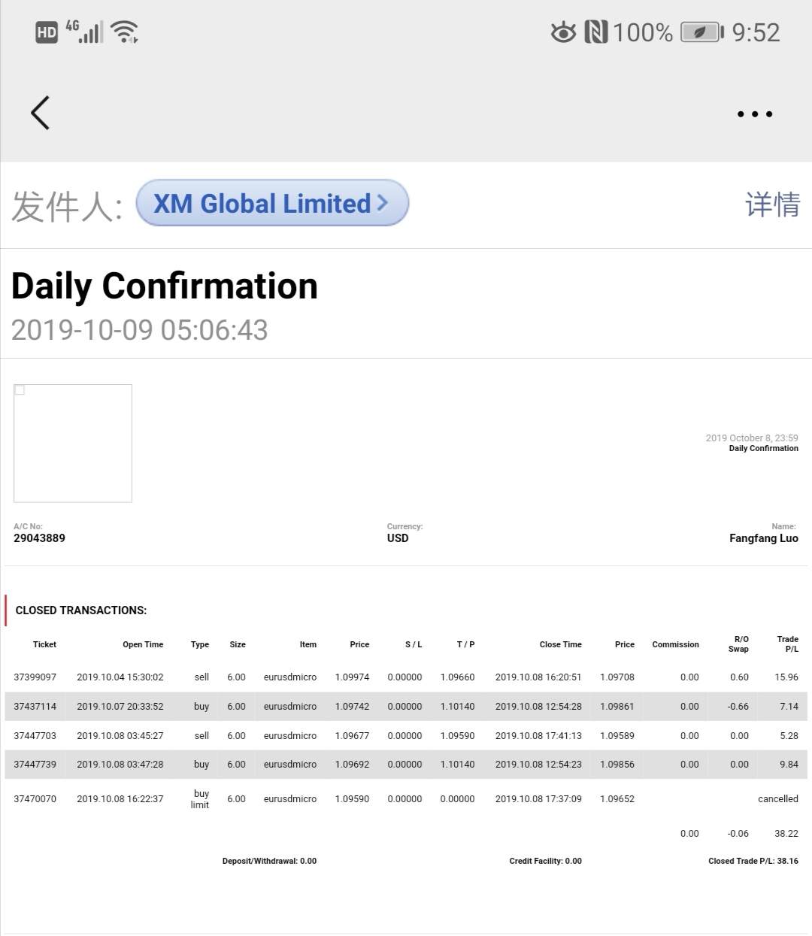812x936 pixels.
Task: Tap the broken logo image placeholder
Action: (73, 443)
